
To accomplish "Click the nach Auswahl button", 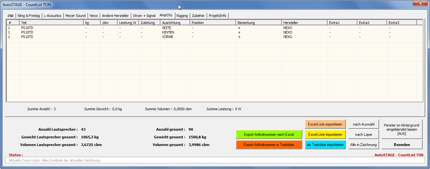I will point(363,124).
